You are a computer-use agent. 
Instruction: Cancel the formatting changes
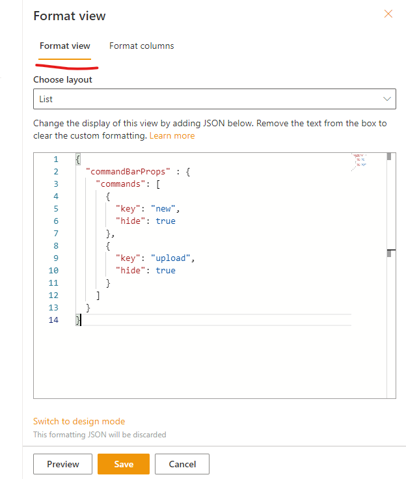tap(182, 464)
